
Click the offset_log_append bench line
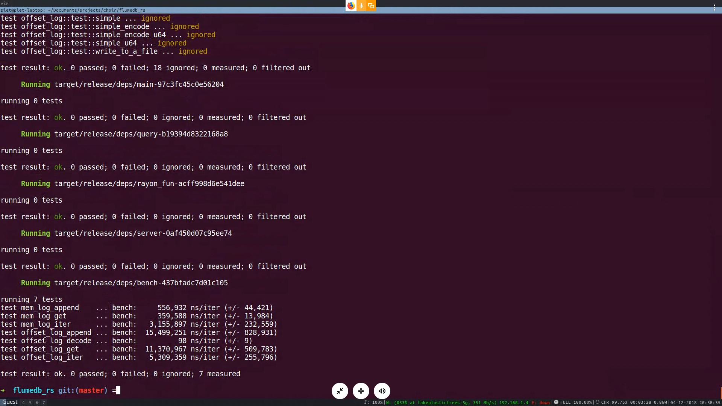coord(139,333)
